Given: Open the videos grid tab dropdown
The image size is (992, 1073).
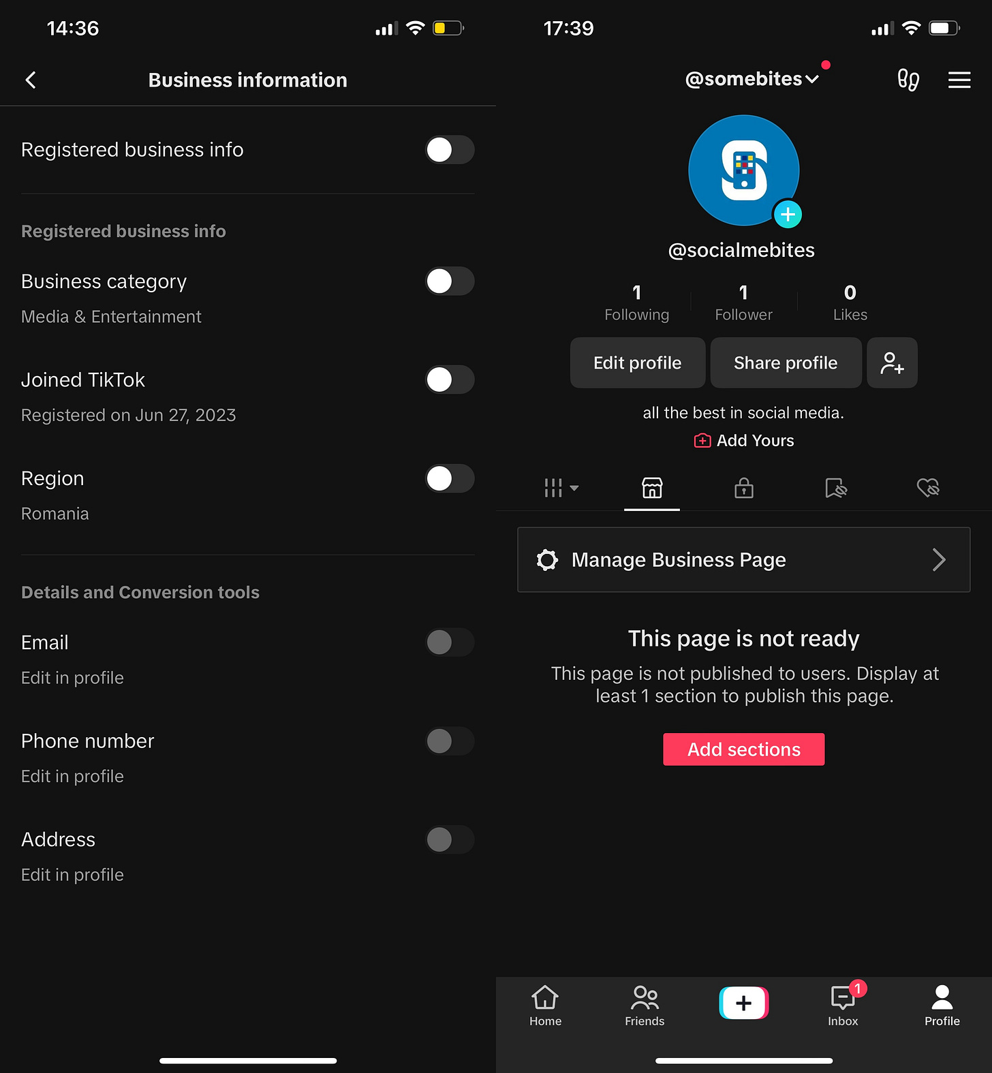Looking at the screenshot, I should [x=561, y=488].
